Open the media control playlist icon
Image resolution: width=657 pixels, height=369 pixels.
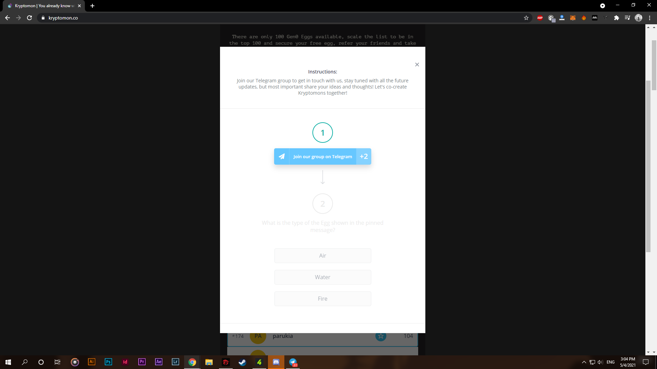click(627, 18)
